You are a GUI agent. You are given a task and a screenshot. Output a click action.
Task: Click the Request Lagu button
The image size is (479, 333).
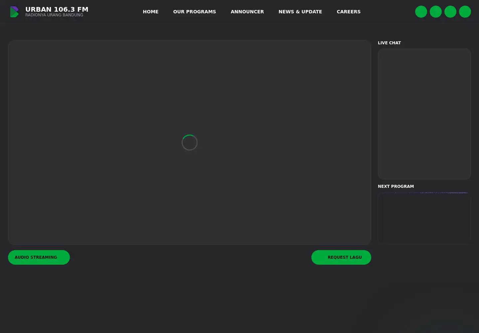click(341, 257)
